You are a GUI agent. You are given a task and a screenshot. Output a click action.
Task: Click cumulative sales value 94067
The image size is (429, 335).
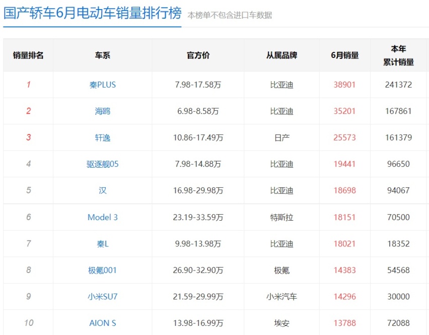point(398,190)
